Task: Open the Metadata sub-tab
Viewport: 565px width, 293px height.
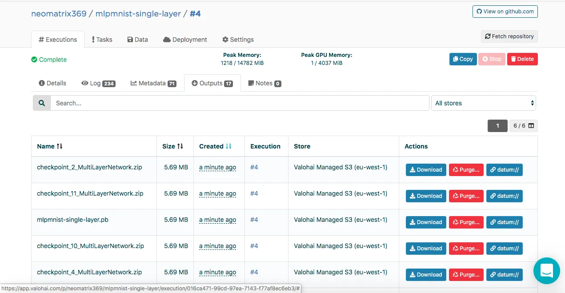Action: pyautogui.click(x=153, y=83)
